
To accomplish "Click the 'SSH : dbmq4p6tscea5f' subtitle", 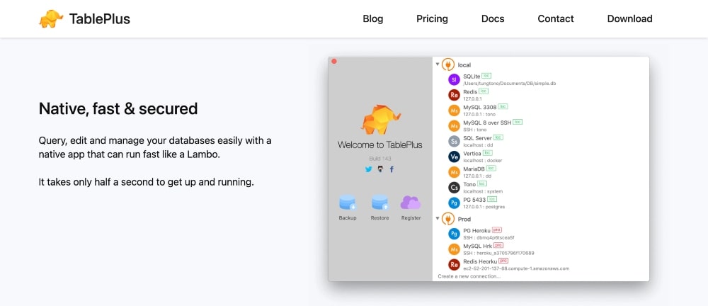I will (x=489, y=238).
